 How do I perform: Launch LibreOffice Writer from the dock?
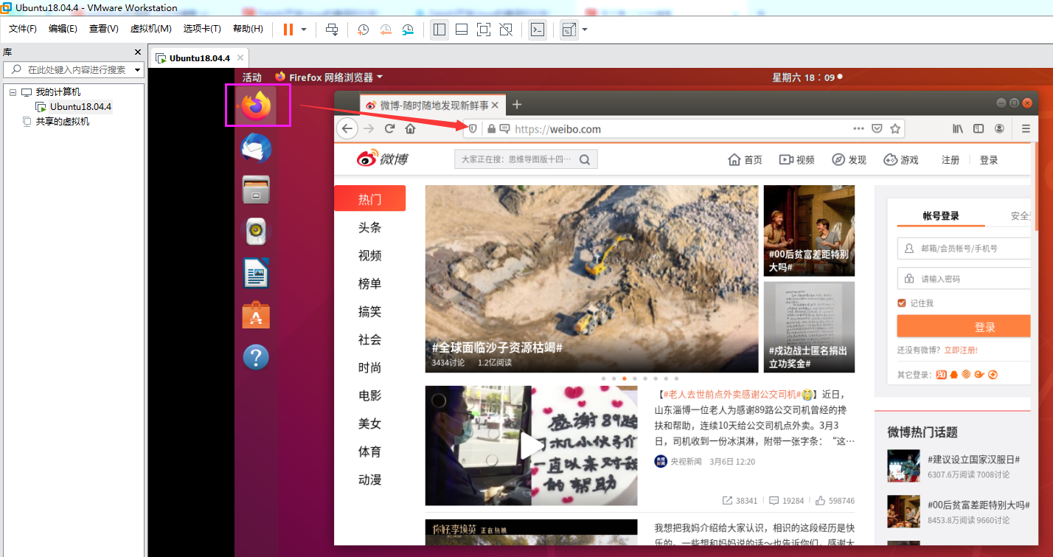tap(256, 273)
